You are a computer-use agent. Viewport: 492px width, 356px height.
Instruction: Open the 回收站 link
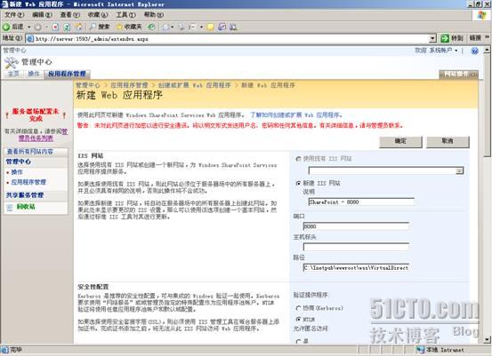[x=26, y=207]
